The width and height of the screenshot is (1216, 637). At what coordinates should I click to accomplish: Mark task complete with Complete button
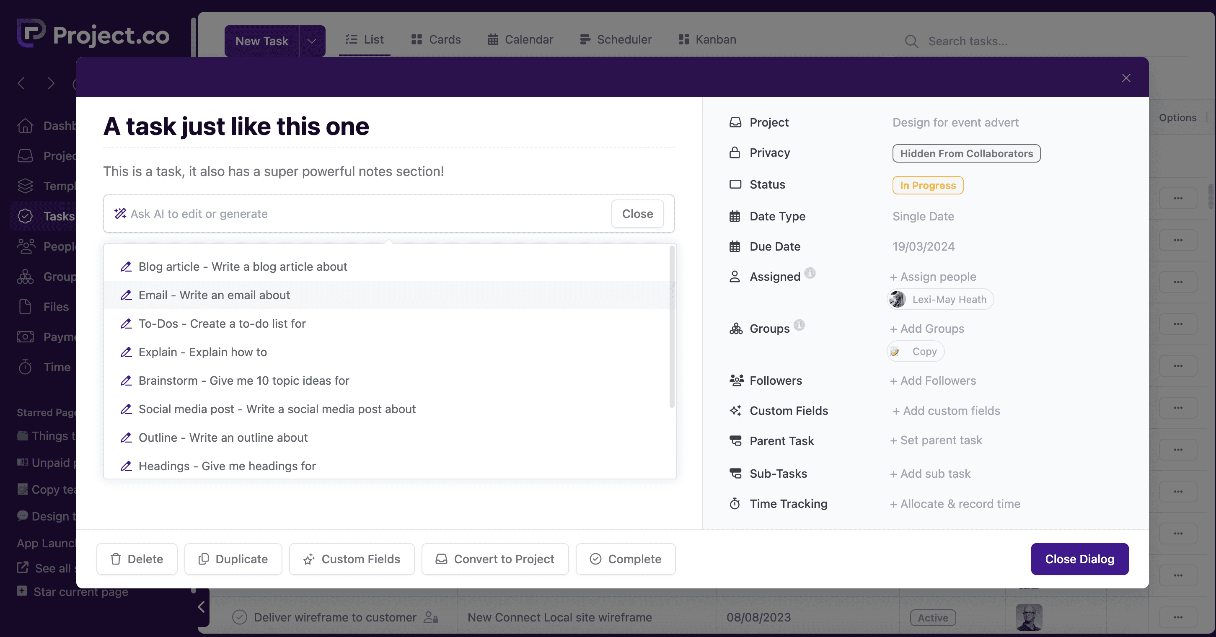pyautogui.click(x=625, y=559)
